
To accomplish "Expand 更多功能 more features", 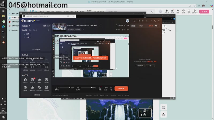I will click(x=36, y=95).
